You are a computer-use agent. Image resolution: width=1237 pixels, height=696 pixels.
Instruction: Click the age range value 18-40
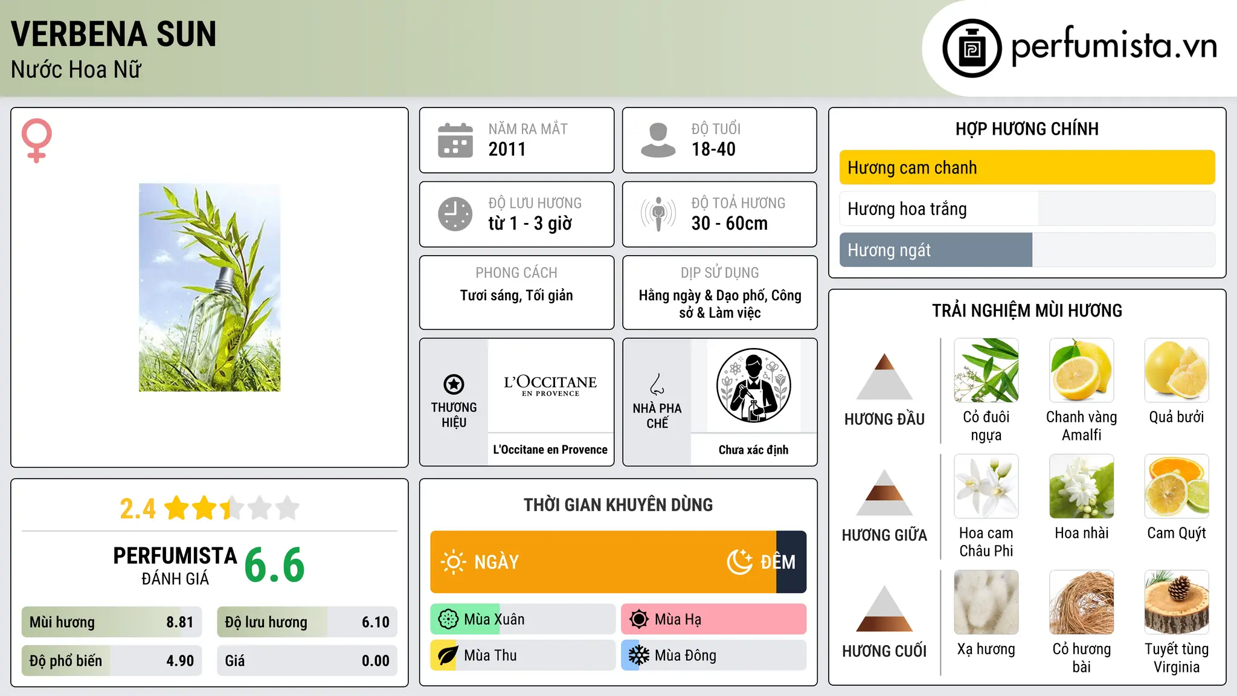pos(713,149)
